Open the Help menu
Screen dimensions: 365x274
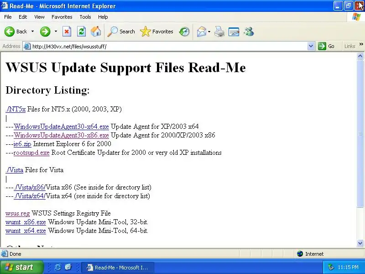(103, 17)
